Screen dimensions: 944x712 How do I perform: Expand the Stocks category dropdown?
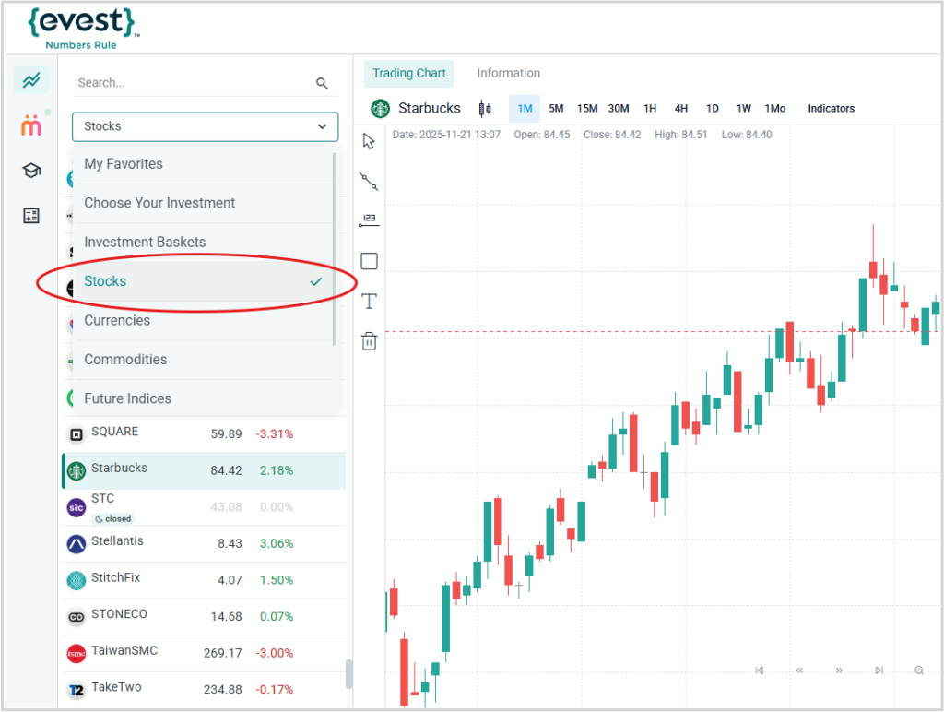pos(205,126)
